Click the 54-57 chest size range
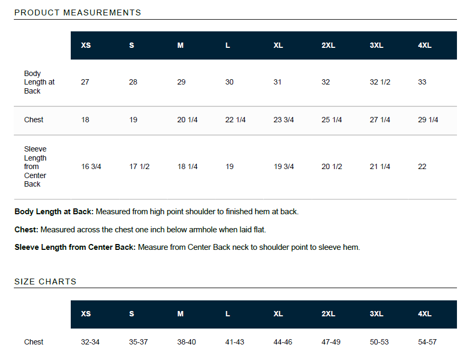This screenshot has height=353, width=466. coord(427,342)
